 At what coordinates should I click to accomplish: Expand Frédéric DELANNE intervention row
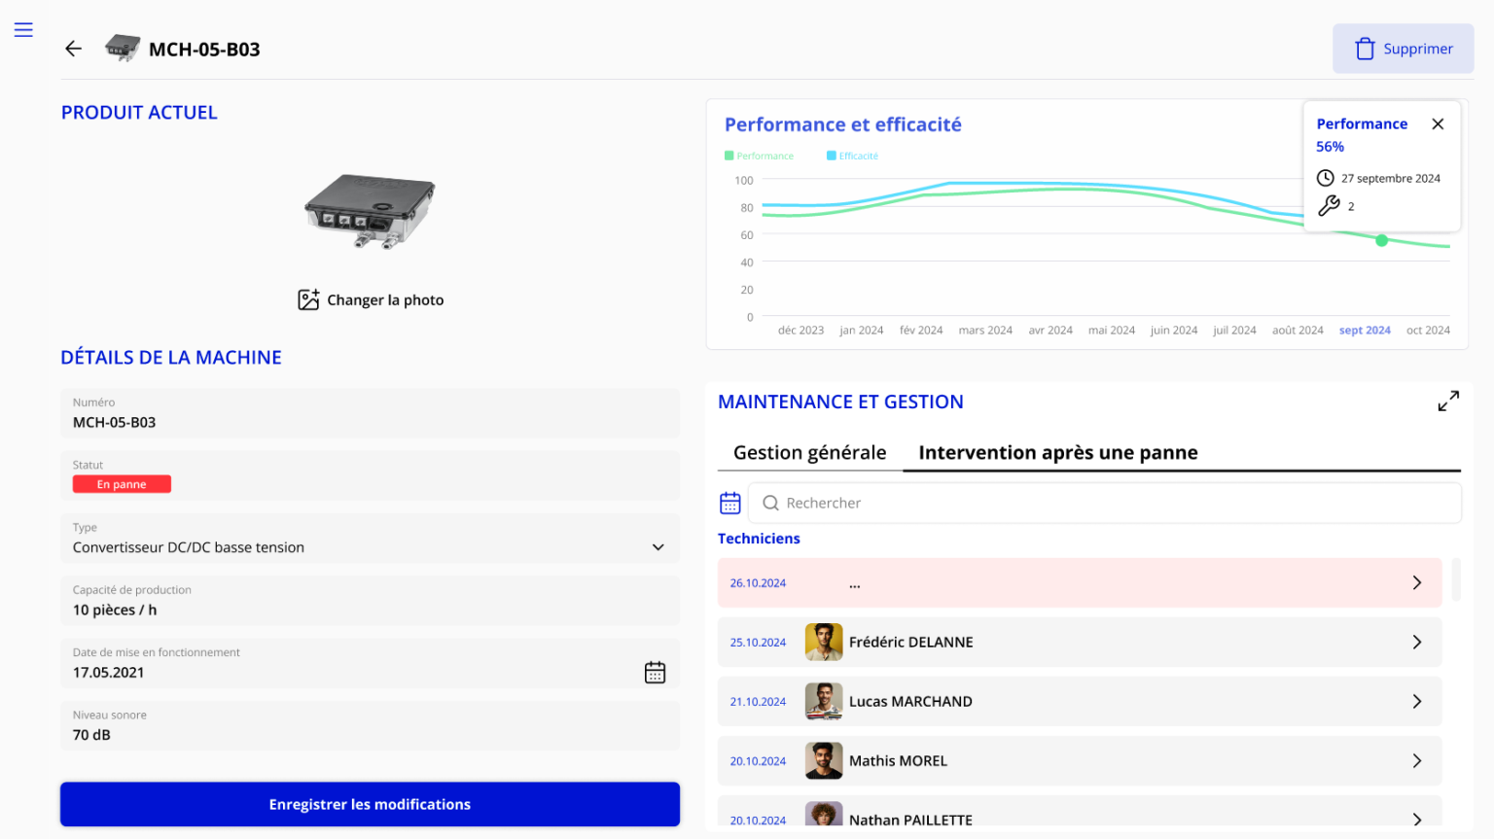click(x=1416, y=642)
